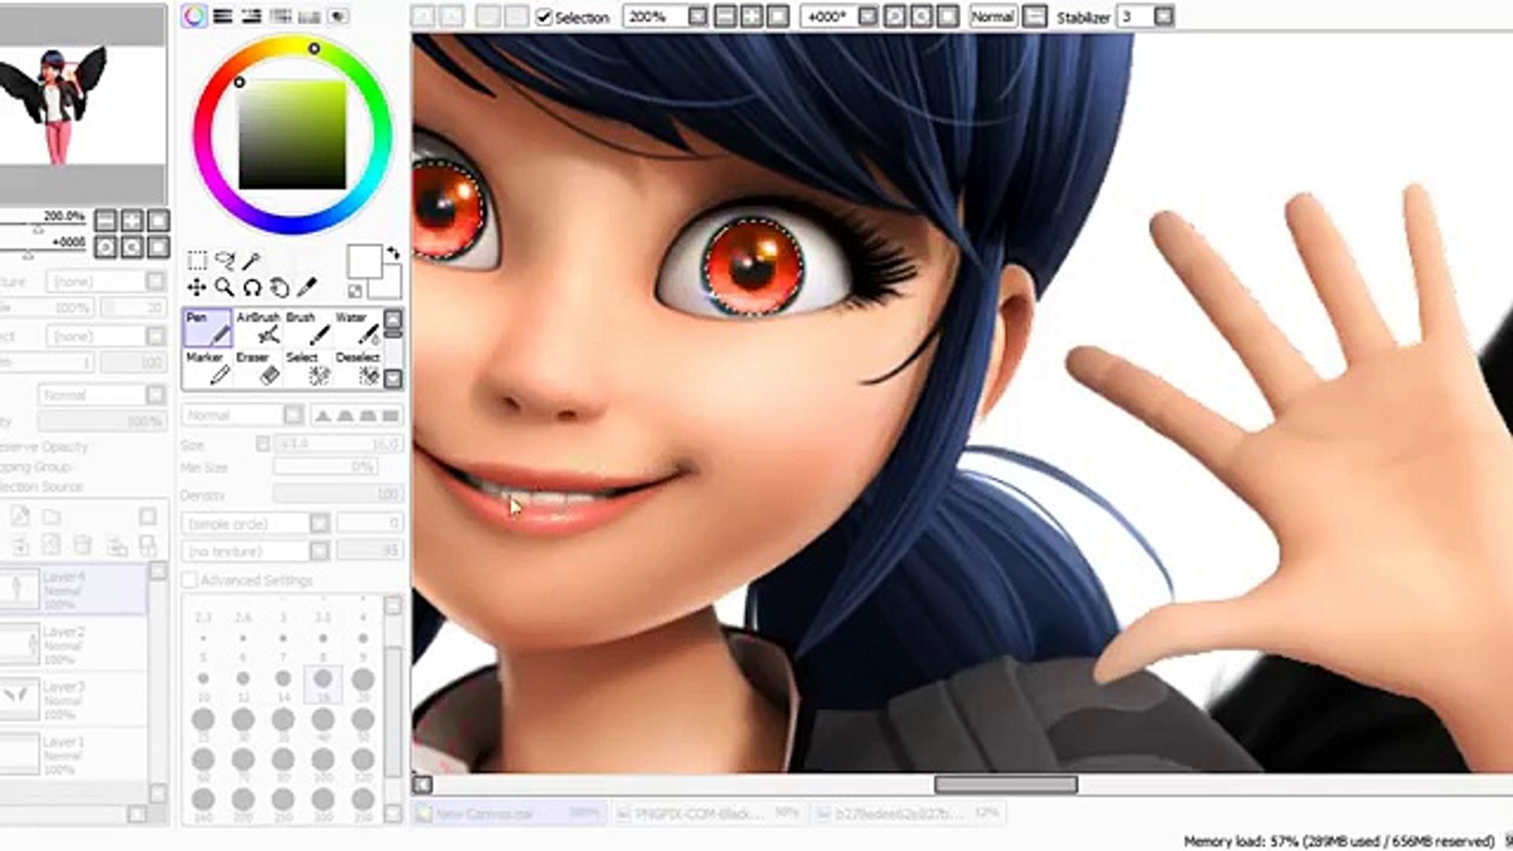Viewport: 1513px width, 851px height.
Task: Open the 200% zoom level dropdown
Action: pyautogui.click(x=697, y=17)
